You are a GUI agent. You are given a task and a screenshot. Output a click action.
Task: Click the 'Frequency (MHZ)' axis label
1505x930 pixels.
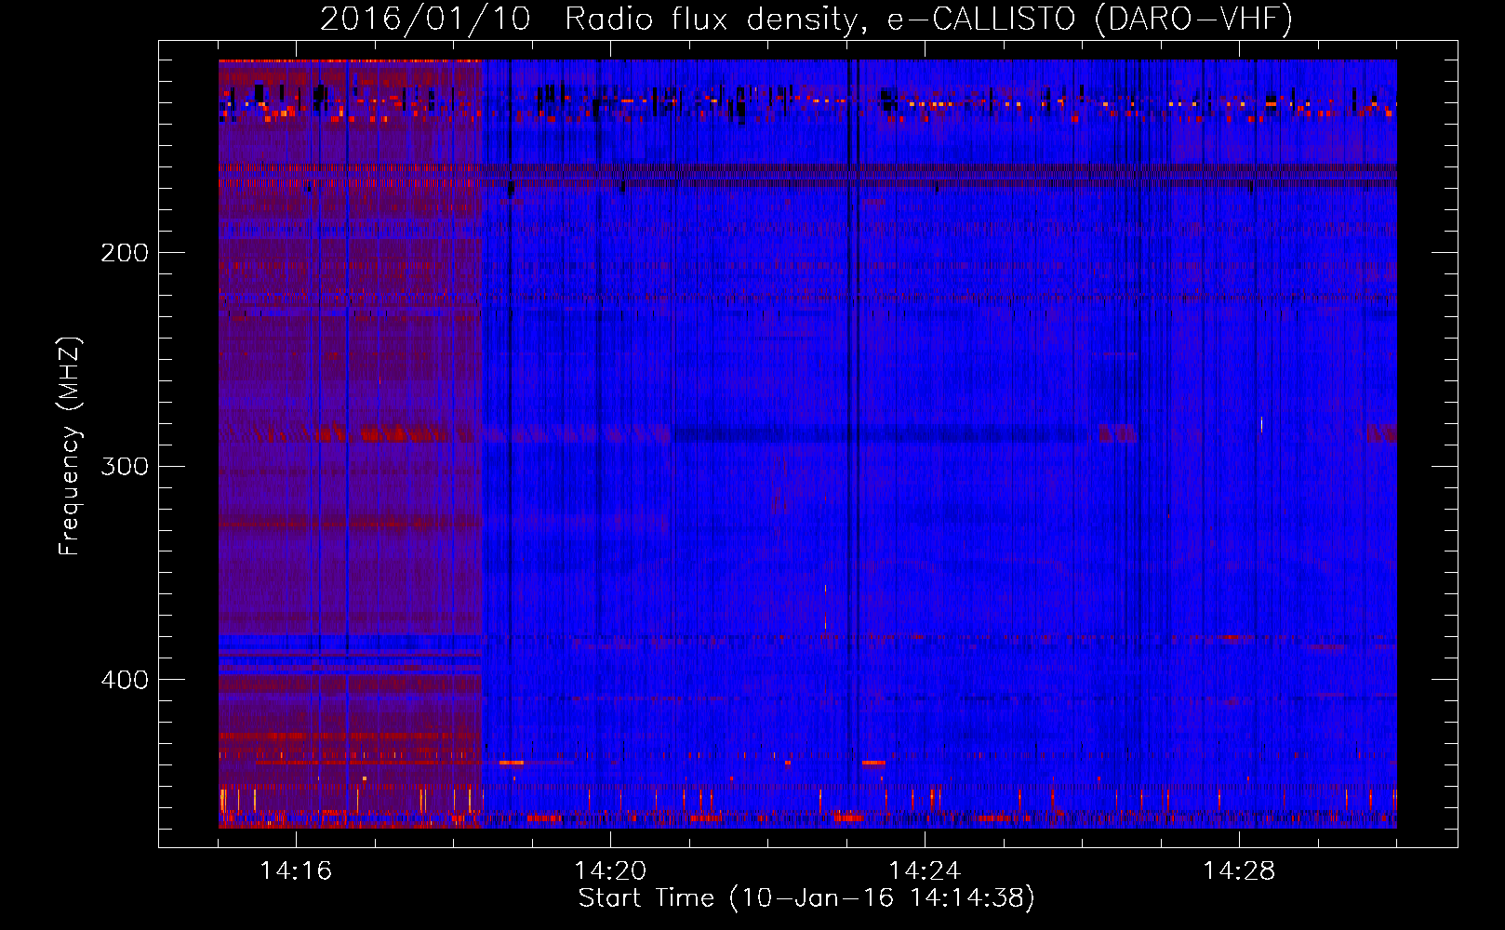coord(70,445)
